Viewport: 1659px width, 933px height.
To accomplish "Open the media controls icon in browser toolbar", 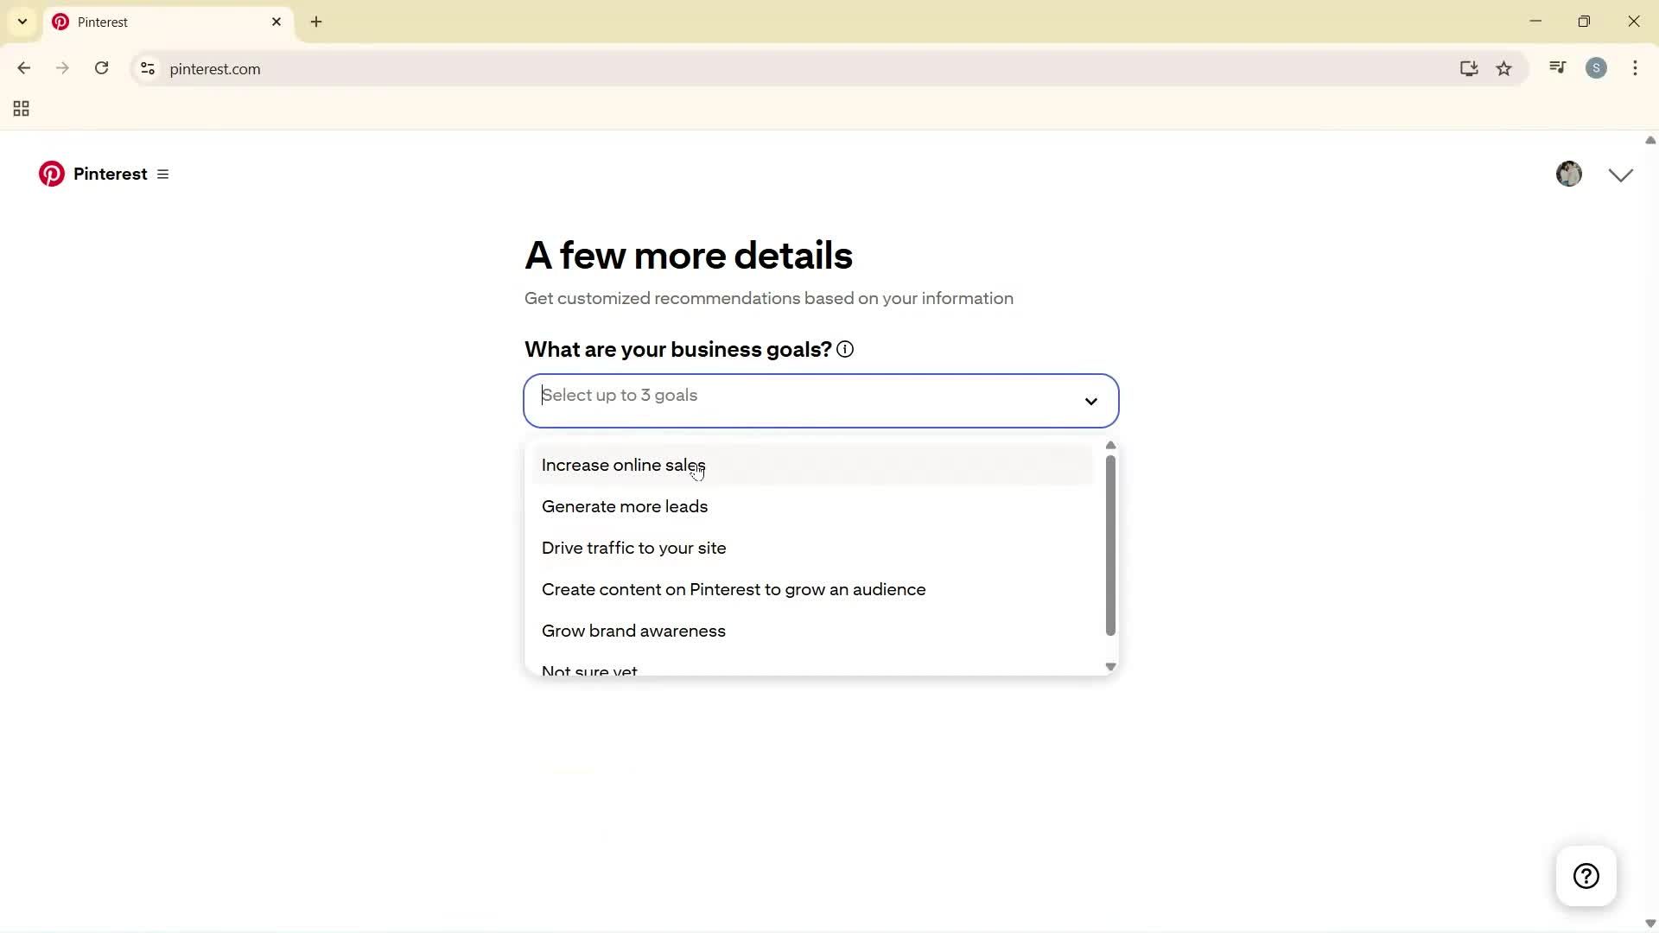I will click(1557, 67).
